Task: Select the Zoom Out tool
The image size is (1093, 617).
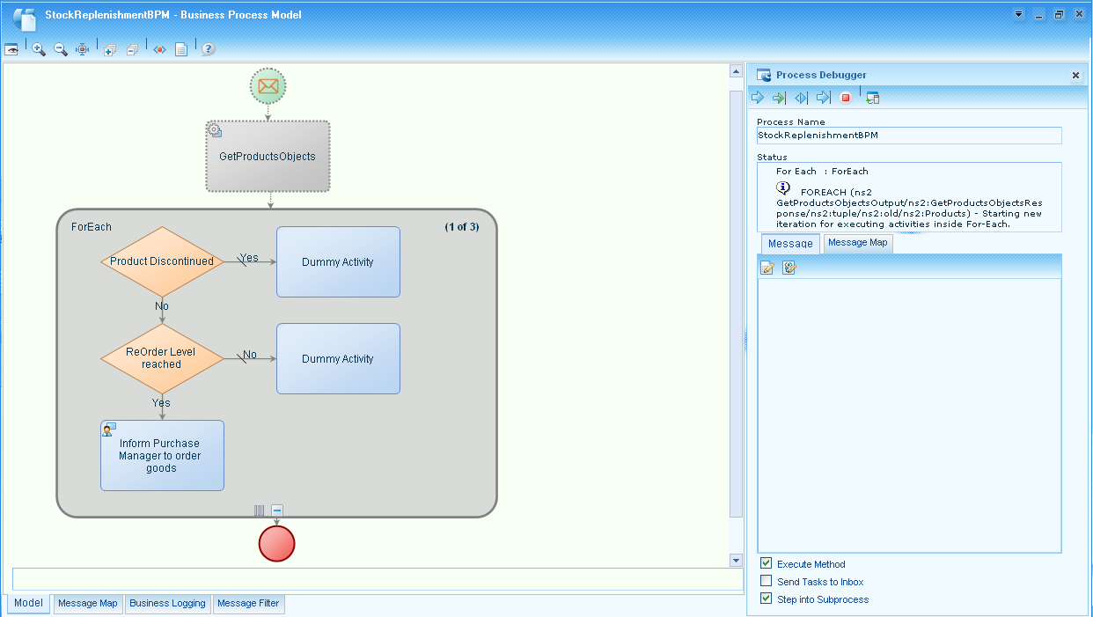Action: click(x=60, y=49)
